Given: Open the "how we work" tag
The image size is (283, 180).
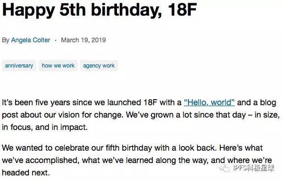Looking at the screenshot, I should coord(58,66).
